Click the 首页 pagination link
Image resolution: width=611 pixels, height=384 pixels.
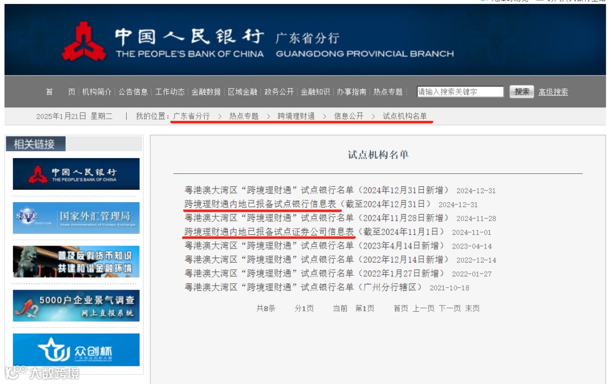401,308
